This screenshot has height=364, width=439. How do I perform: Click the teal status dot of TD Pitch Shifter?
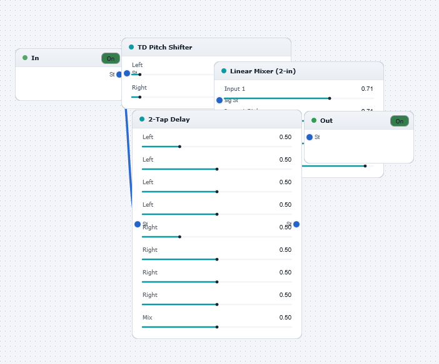(x=131, y=47)
